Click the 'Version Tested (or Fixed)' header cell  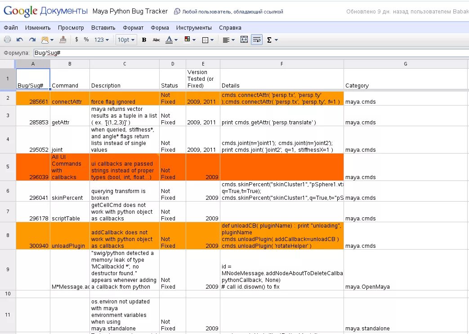(x=203, y=79)
